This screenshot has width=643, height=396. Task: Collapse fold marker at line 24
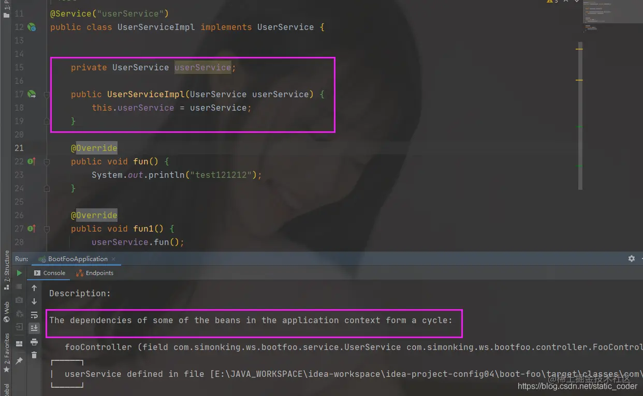pyautogui.click(x=47, y=189)
